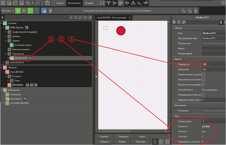Click the filter funnel icon above tree
The image size is (226, 145).
coord(75,18)
